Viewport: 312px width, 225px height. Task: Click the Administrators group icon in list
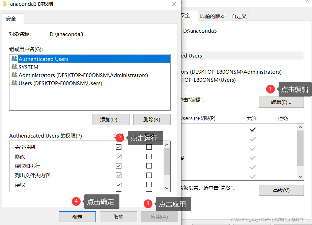14,75
